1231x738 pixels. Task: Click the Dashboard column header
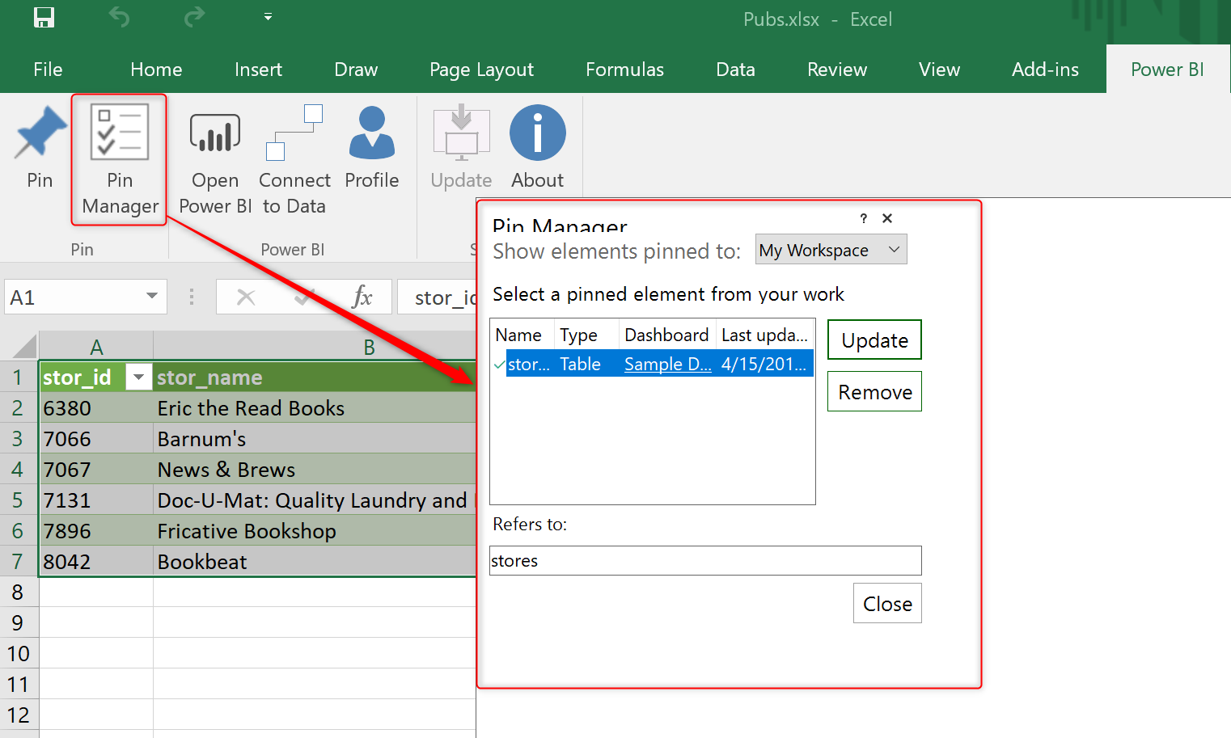point(667,335)
